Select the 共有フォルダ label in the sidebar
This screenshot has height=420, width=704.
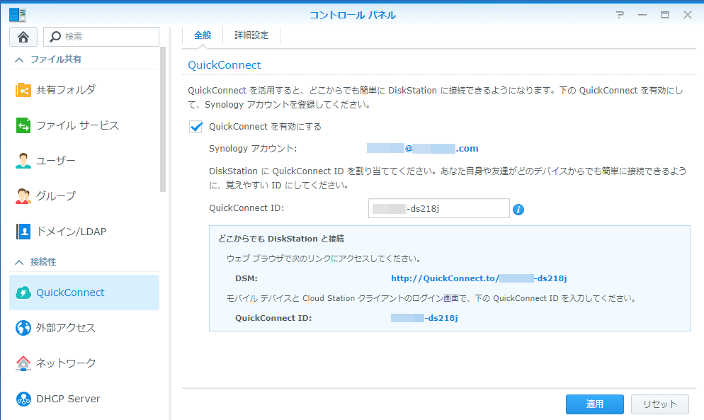point(66,90)
